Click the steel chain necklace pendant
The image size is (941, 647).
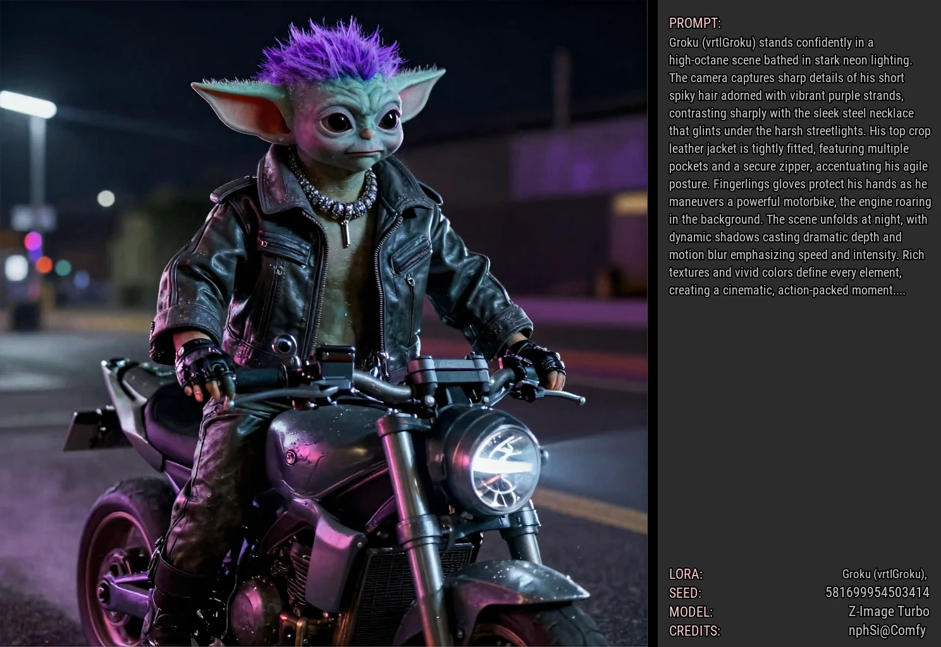[346, 233]
